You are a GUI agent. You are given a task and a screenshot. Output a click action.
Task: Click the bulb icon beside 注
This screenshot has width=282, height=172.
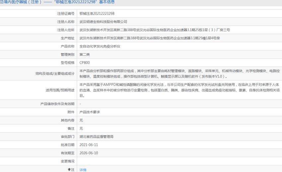69,169
